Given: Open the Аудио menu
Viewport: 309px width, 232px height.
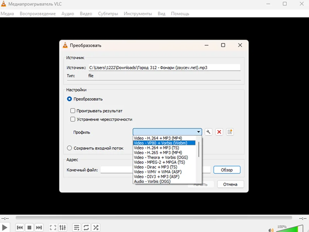Looking at the screenshot, I should point(68,14).
